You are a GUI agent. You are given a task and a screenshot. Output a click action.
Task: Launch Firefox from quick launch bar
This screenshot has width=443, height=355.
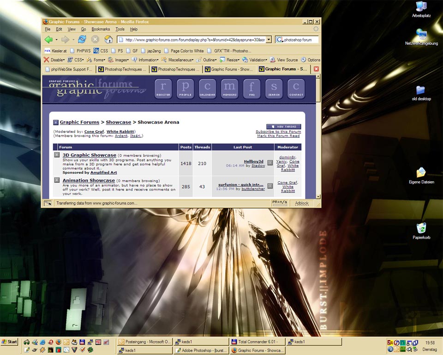[x=58, y=342]
